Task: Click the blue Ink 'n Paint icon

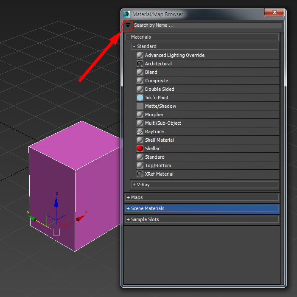Action: click(140, 98)
